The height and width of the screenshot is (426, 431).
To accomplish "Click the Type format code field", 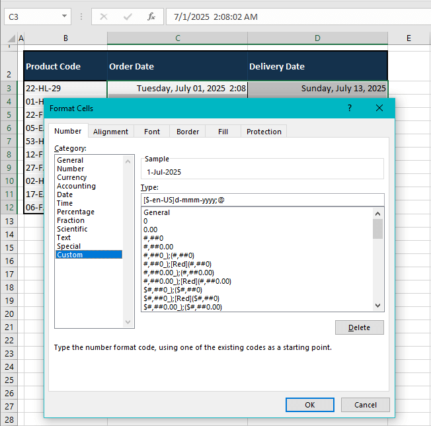I will [x=262, y=200].
